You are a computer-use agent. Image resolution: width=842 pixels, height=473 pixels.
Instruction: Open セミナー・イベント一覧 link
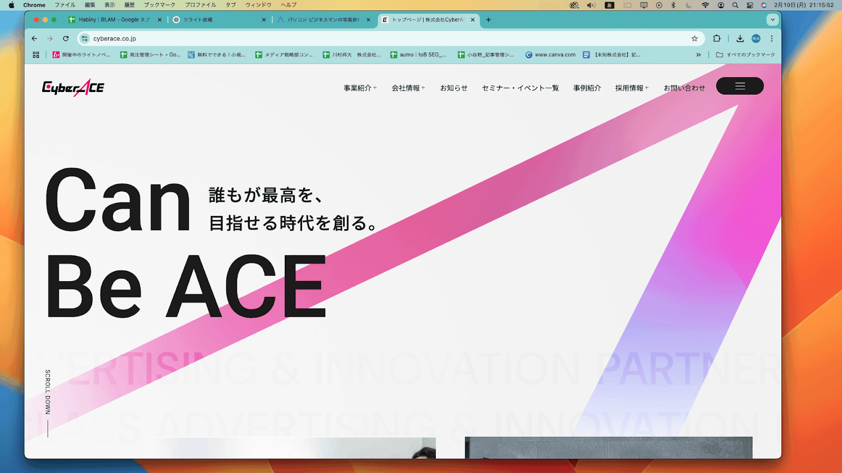520,88
